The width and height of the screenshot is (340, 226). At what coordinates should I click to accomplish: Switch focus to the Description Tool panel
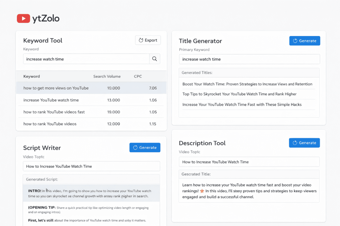click(202, 143)
